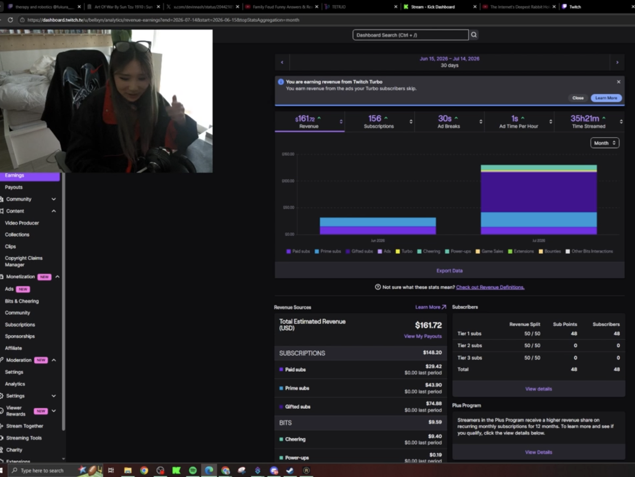Expand the Viewer Rewards section in the sidebar

(x=54, y=411)
